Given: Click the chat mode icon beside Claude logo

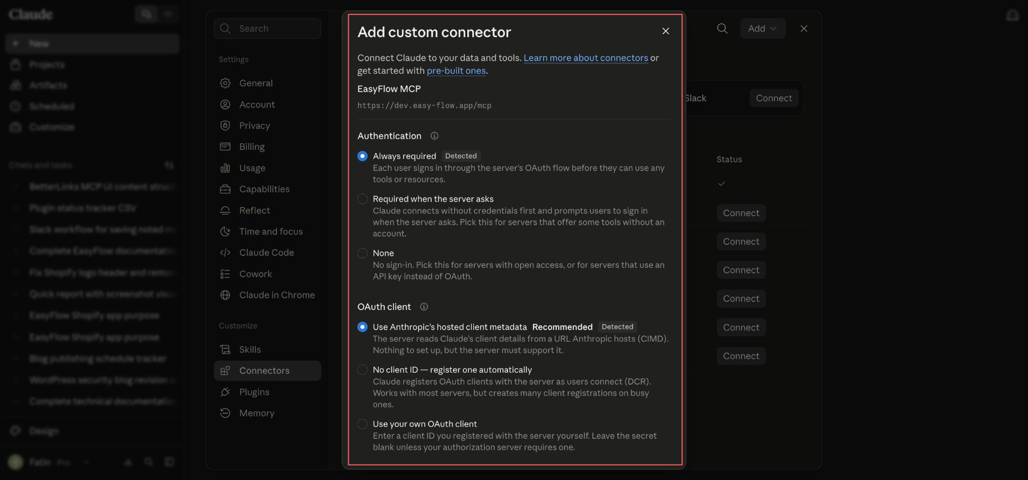Looking at the screenshot, I should [x=147, y=14].
